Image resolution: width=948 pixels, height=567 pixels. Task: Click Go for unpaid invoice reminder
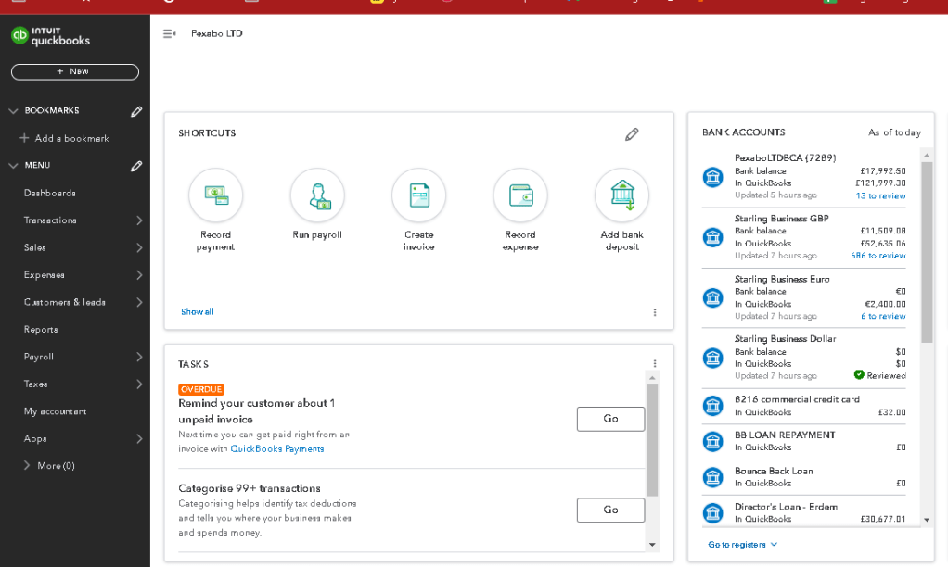pyautogui.click(x=610, y=419)
